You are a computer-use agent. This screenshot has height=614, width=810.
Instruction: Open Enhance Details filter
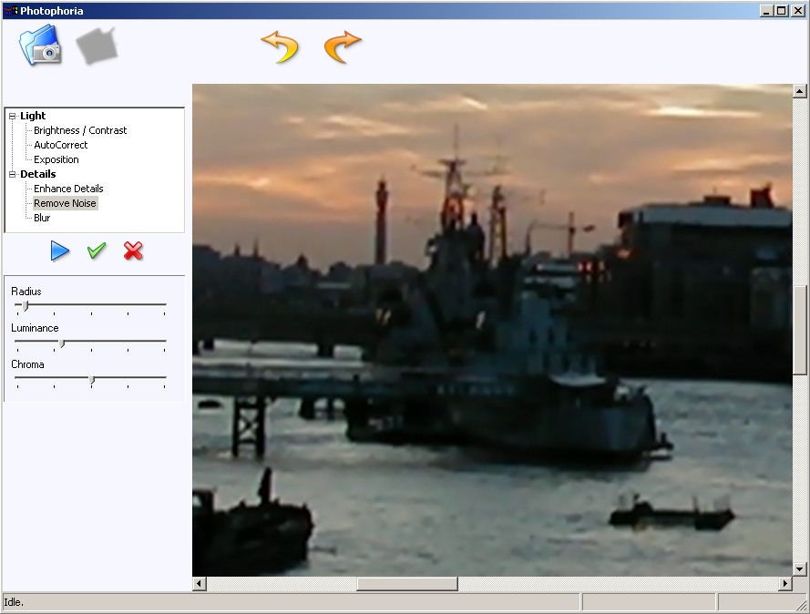(68, 189)
